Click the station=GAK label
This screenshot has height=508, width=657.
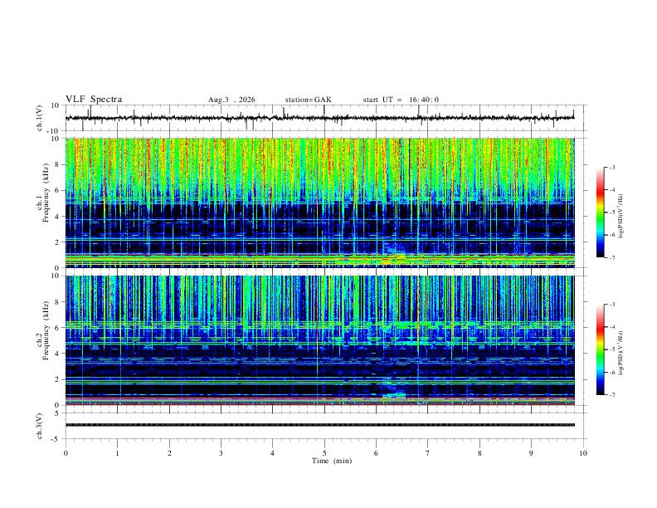pos(308,100)
